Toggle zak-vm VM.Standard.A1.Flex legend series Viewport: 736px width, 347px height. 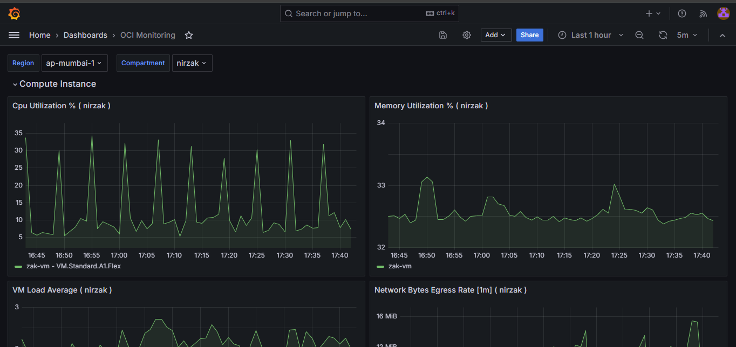70,266
